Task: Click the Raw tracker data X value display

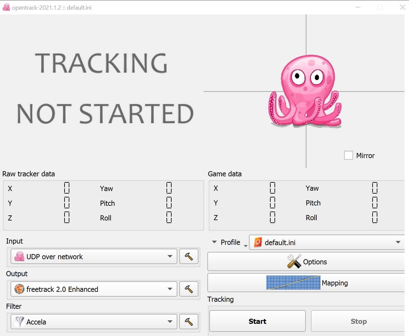Action: 67,188
